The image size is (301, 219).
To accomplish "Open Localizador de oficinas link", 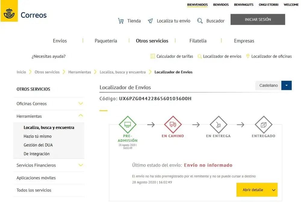I will (272, 56).
